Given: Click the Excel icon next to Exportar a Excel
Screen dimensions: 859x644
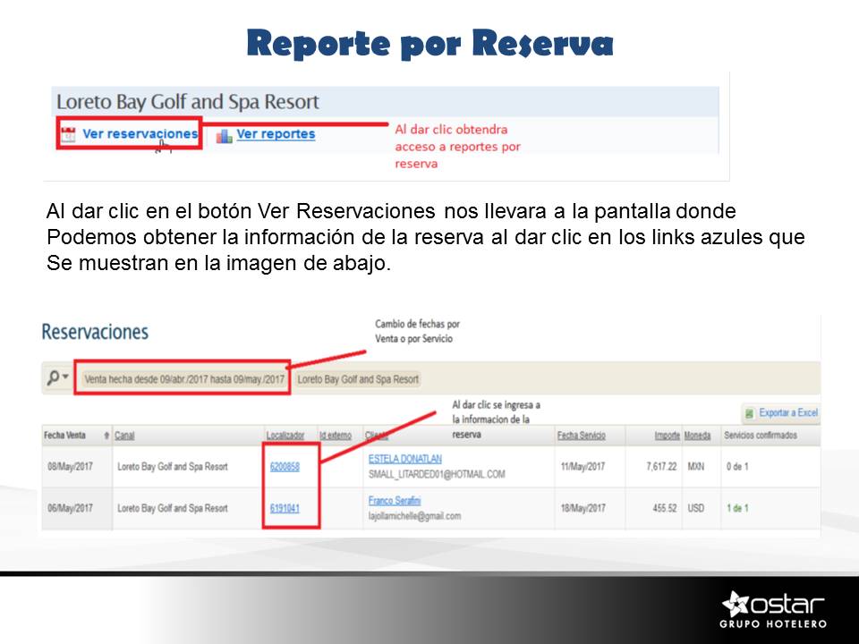Looking at the screenshot, I should (x=748, y=413).
